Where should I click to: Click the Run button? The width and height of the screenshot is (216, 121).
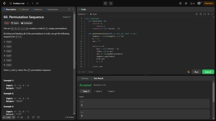196,72
